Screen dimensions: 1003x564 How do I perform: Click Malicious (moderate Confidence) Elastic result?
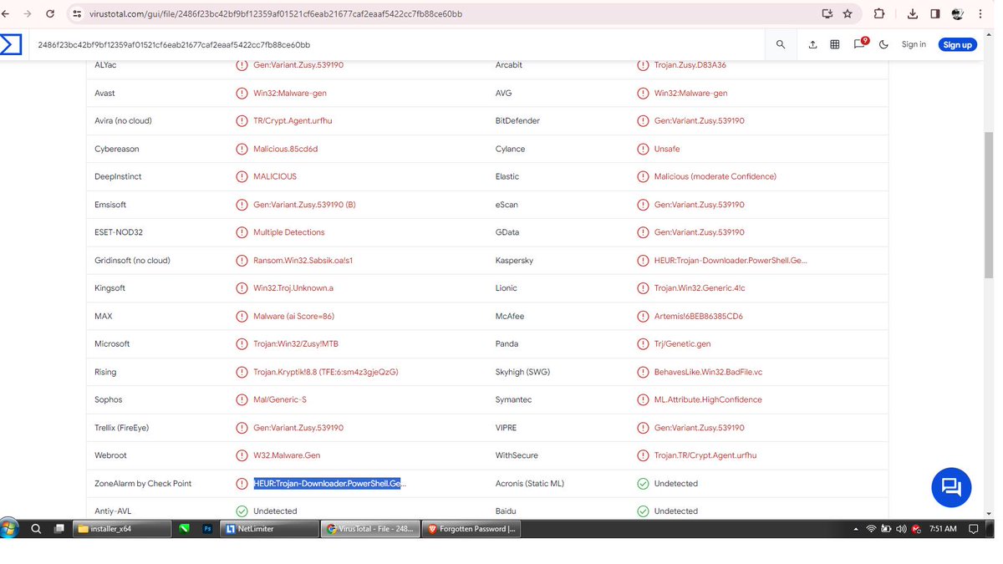[715, 176]
